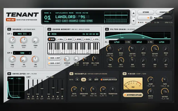Click the STORE button

point(146,12)
